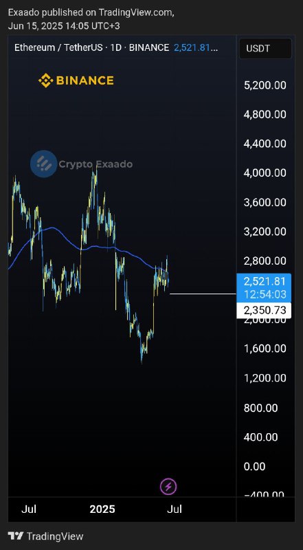Viewport: 303px width, 550px height.
Task: Click the 2025 time axis label
Action: point(102,509)
